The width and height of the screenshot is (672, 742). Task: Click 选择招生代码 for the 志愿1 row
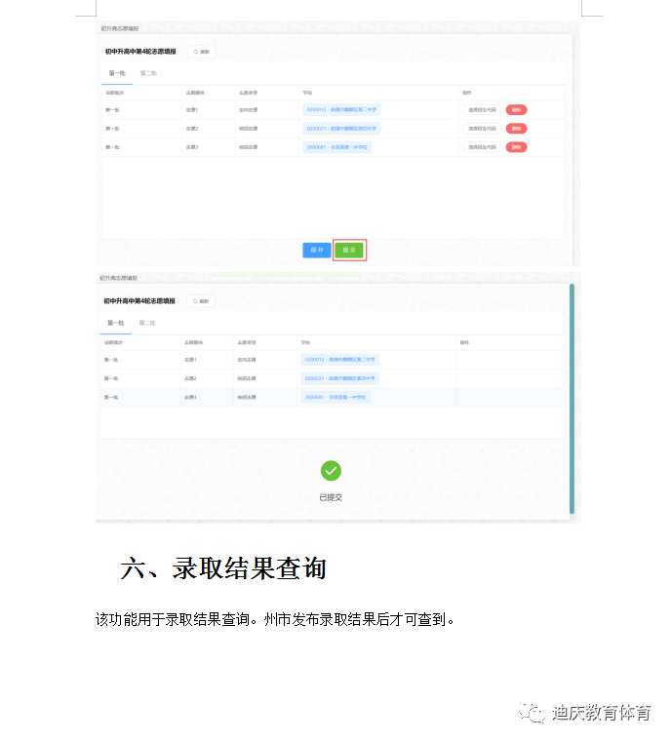point(482,110)
